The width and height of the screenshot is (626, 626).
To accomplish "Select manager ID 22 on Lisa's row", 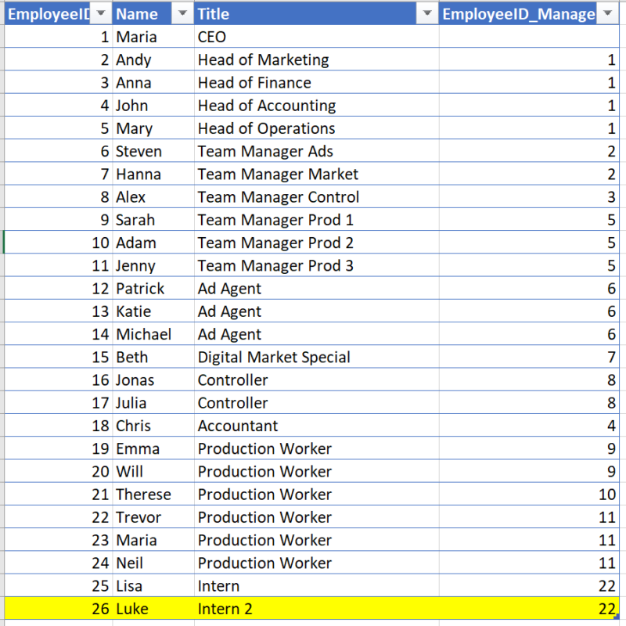I will [x=530, y=585].
